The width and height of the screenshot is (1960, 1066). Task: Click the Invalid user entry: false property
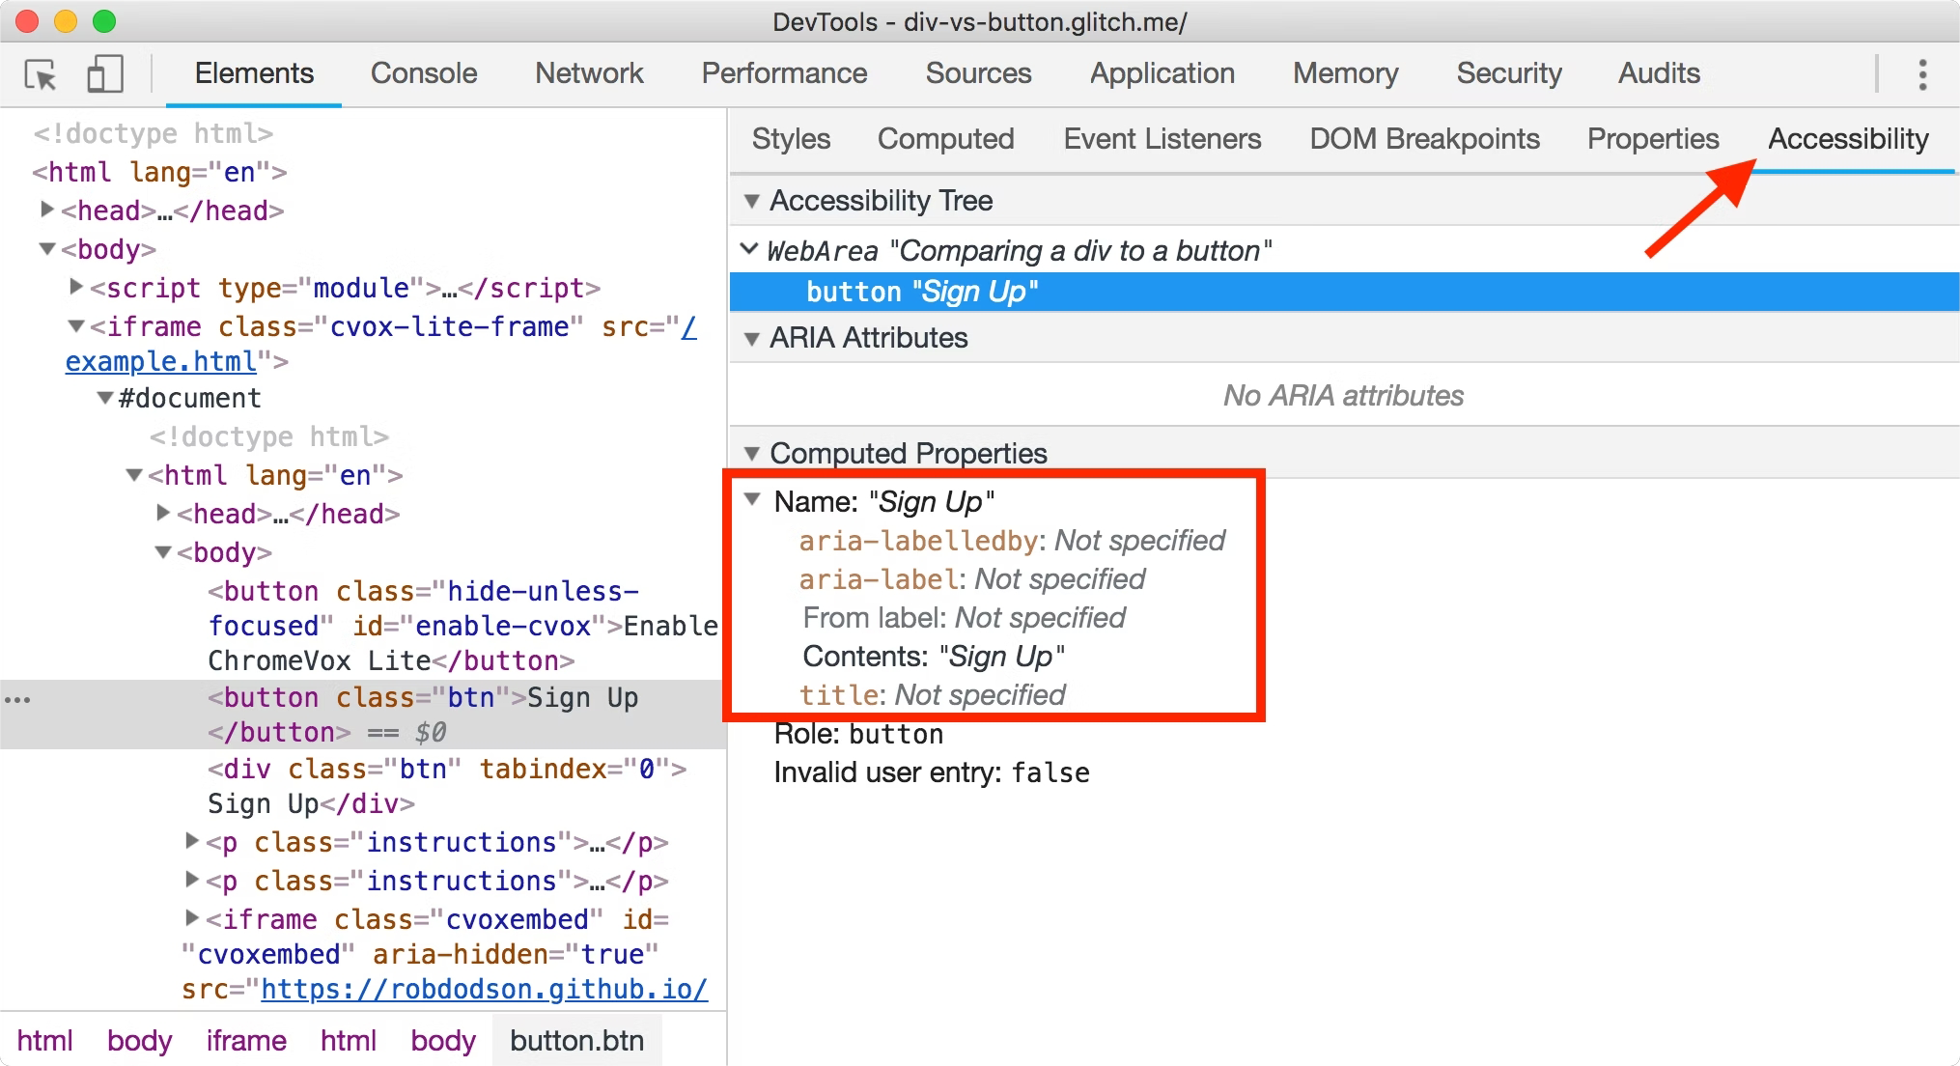tap(932, 772)
